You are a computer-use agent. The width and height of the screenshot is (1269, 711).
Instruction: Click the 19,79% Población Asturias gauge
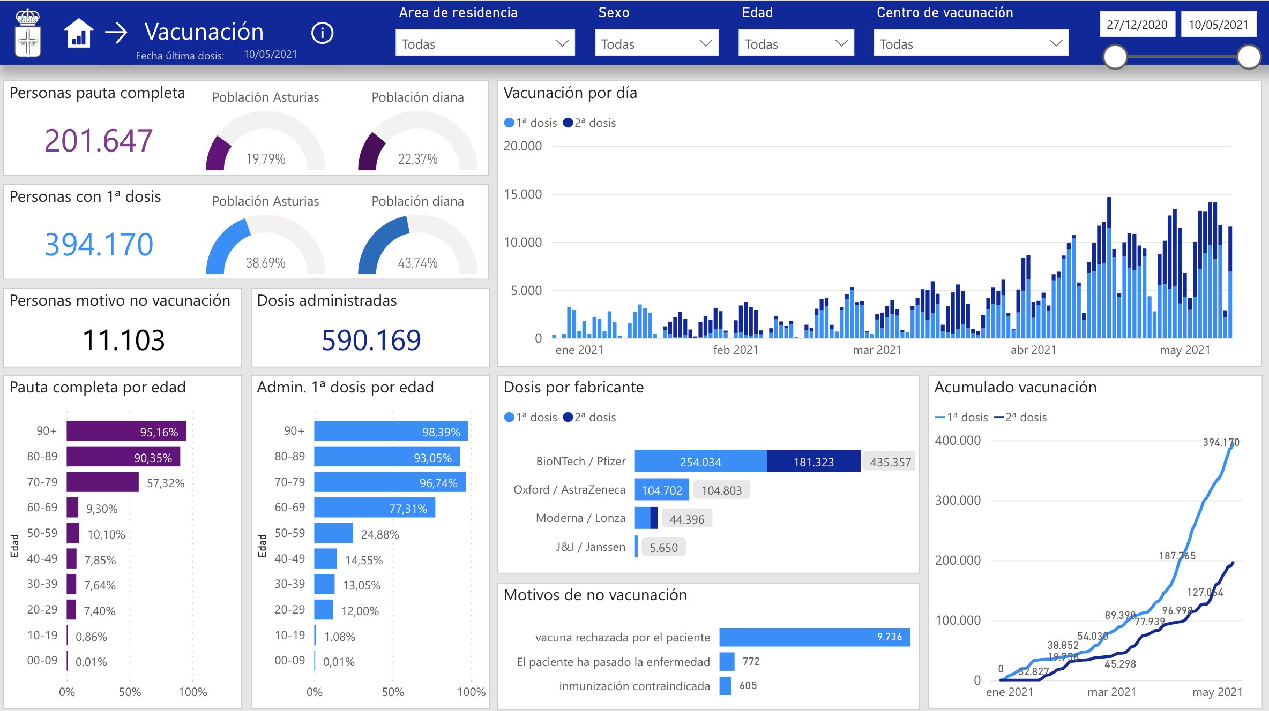265,141
